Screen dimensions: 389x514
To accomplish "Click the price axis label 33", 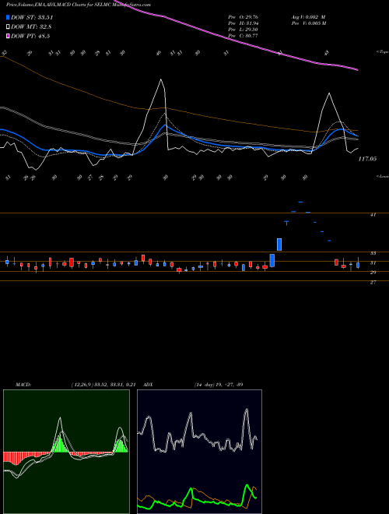I will point(373,253).
